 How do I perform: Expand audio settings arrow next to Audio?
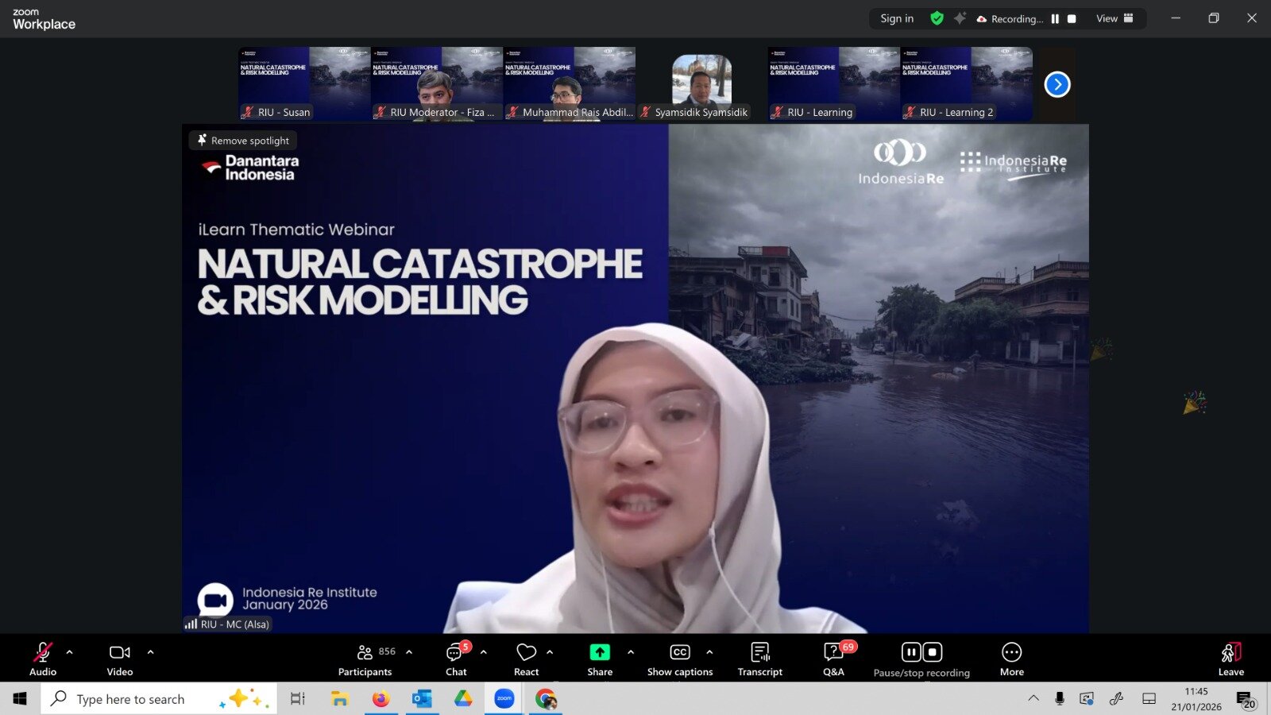[70, 652]
